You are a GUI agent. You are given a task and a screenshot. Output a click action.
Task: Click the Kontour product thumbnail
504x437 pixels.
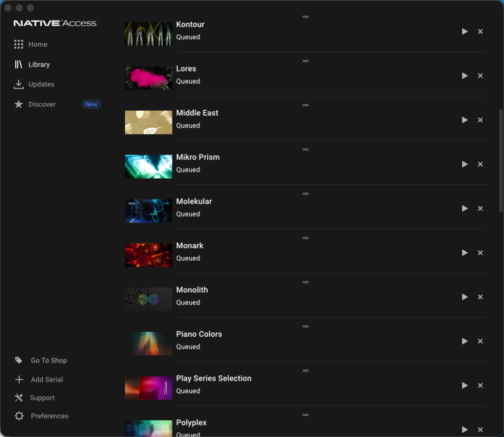[x=149, y=34]
